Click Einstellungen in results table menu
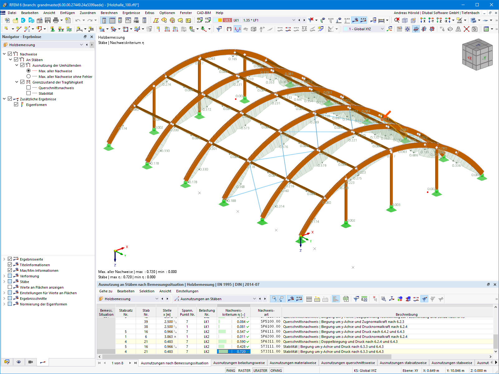 (187, 291)
